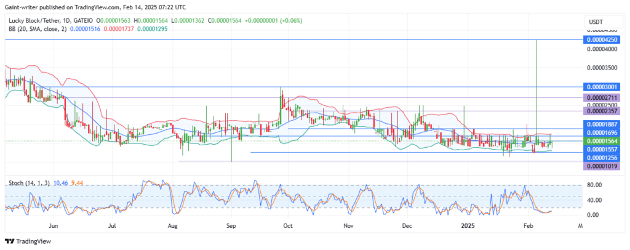
Task: Click the 0.00001696 price level label
Action: 600,132
